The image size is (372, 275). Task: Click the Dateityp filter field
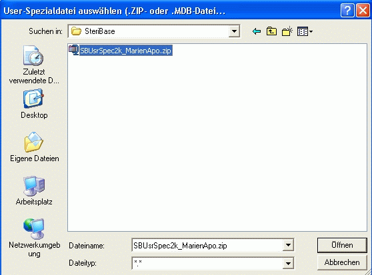tap(207, 263)
